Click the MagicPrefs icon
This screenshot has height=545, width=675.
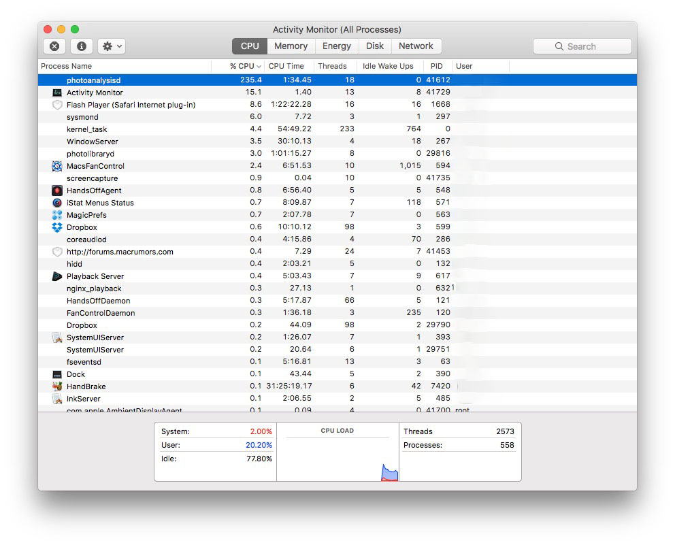click(57, 215)
